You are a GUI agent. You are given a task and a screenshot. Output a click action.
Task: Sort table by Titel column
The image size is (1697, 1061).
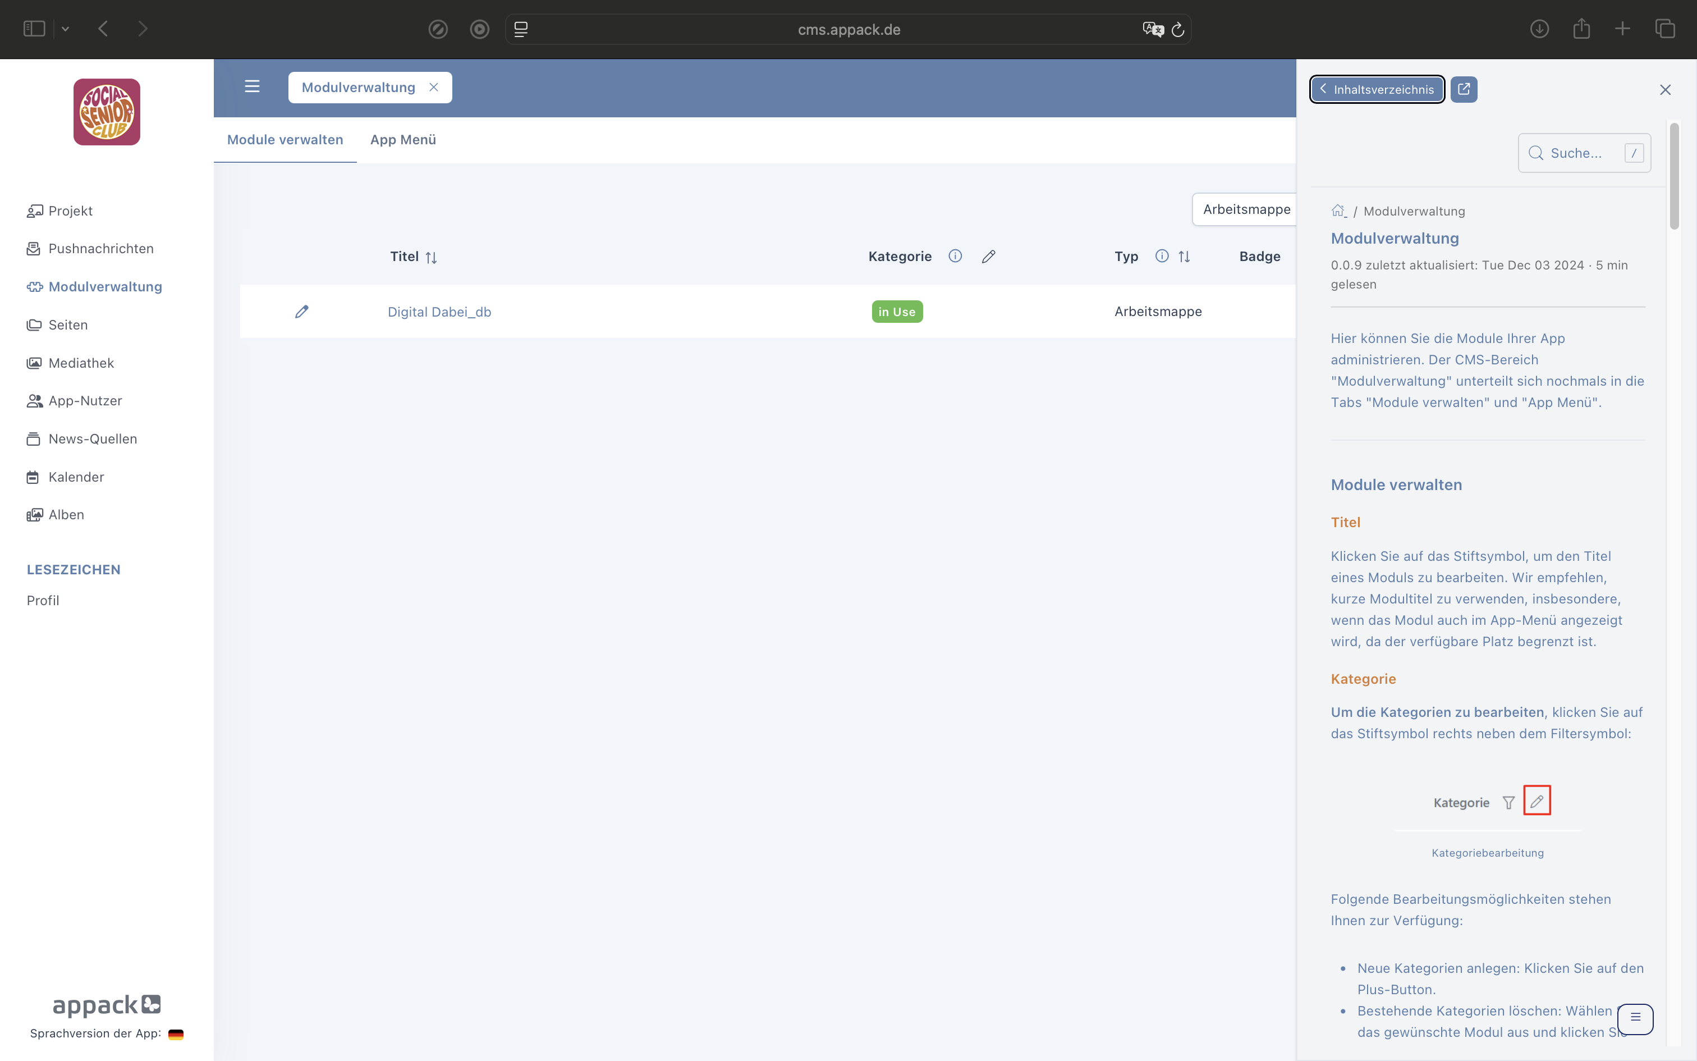pos(431,258)
